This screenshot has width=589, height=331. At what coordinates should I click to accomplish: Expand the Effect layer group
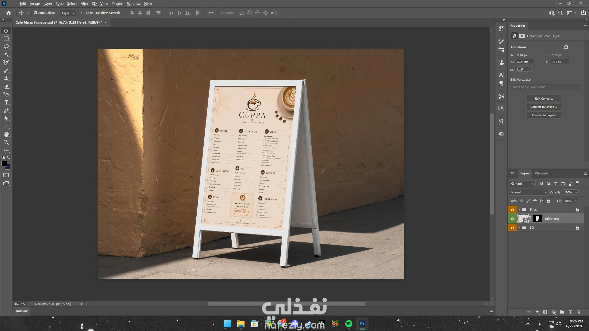(519, 210)
